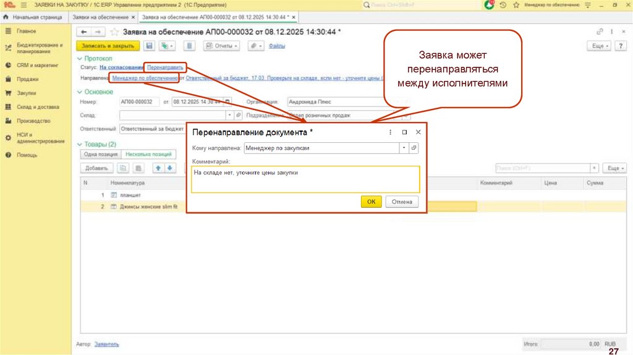This screenshot has height=355, width=633.
Task: Open Склад и доставка section
Action: click(x=38, y=107)
